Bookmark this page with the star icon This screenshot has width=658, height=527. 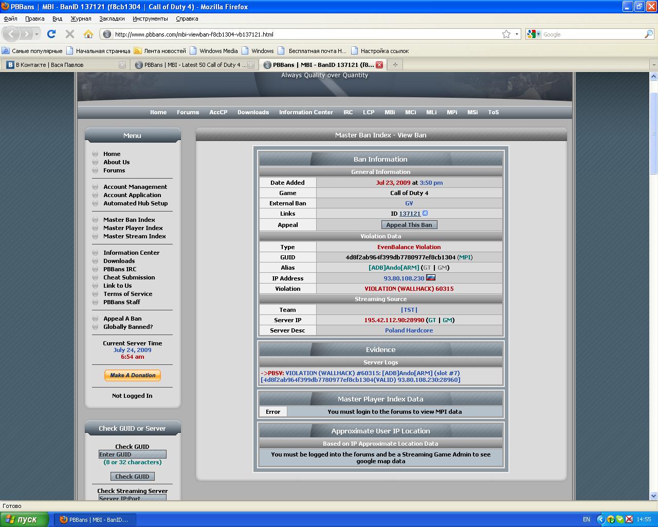pos(506,34)
